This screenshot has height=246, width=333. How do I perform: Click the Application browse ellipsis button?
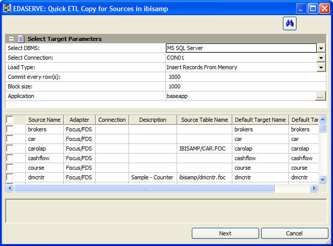tap(320, 96)
